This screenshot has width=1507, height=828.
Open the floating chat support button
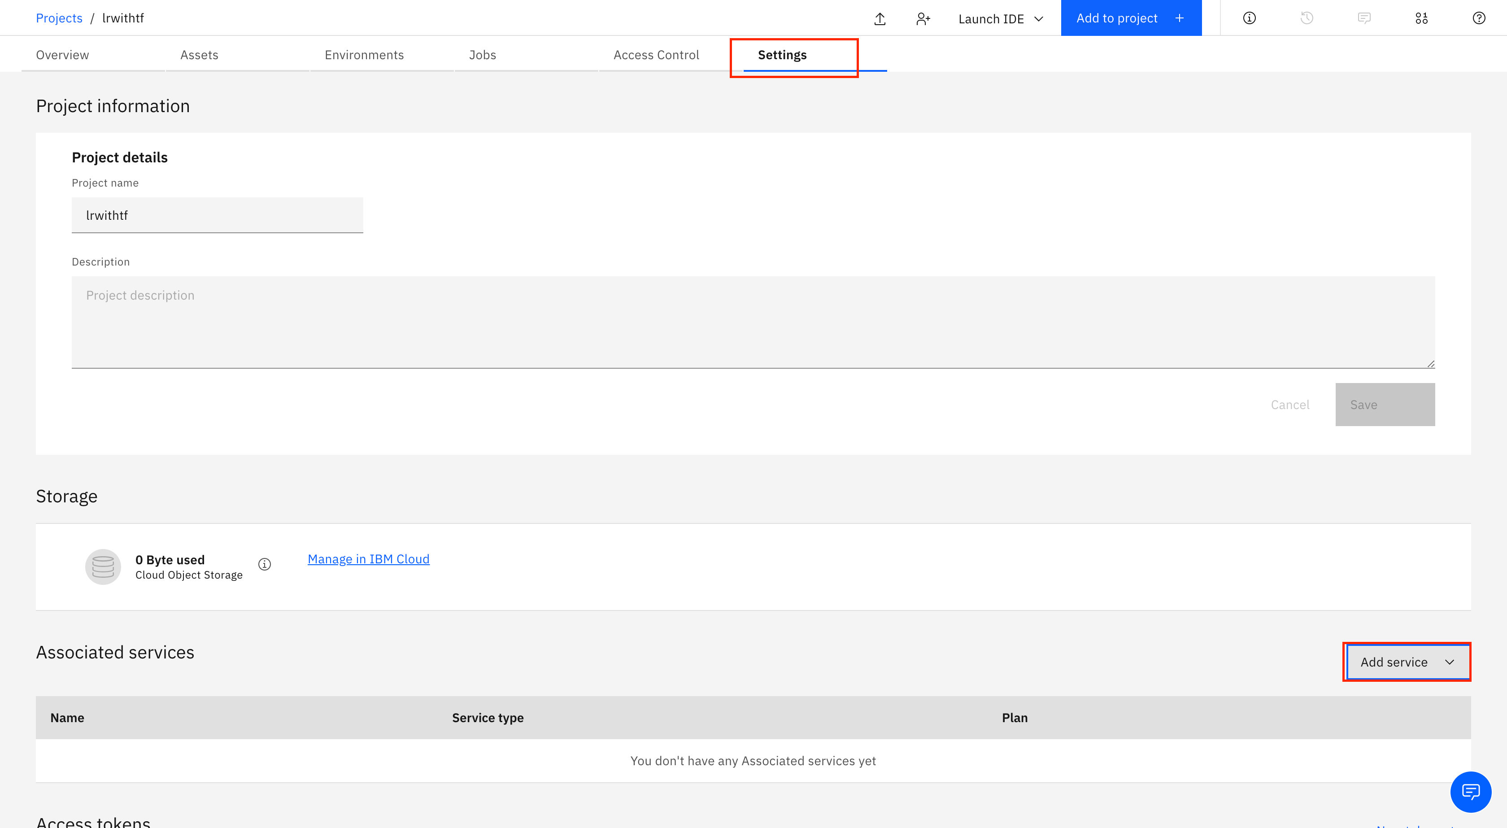(x=1470, y=792)
